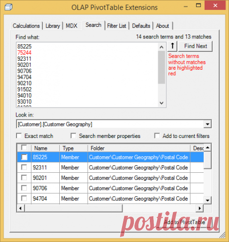Switch to the Library tab

point(53,26)
